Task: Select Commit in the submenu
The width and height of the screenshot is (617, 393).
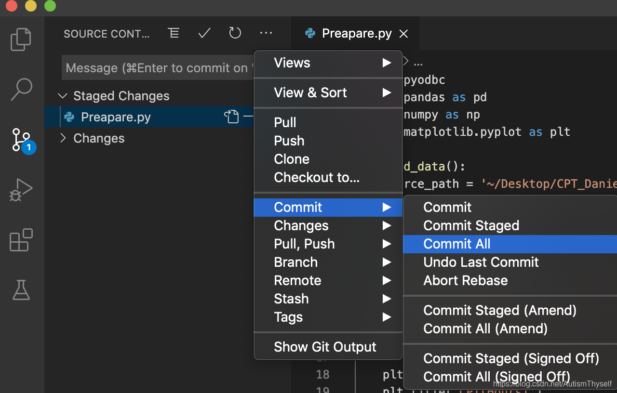Action: pyautogui.click(x=510, y=208)
